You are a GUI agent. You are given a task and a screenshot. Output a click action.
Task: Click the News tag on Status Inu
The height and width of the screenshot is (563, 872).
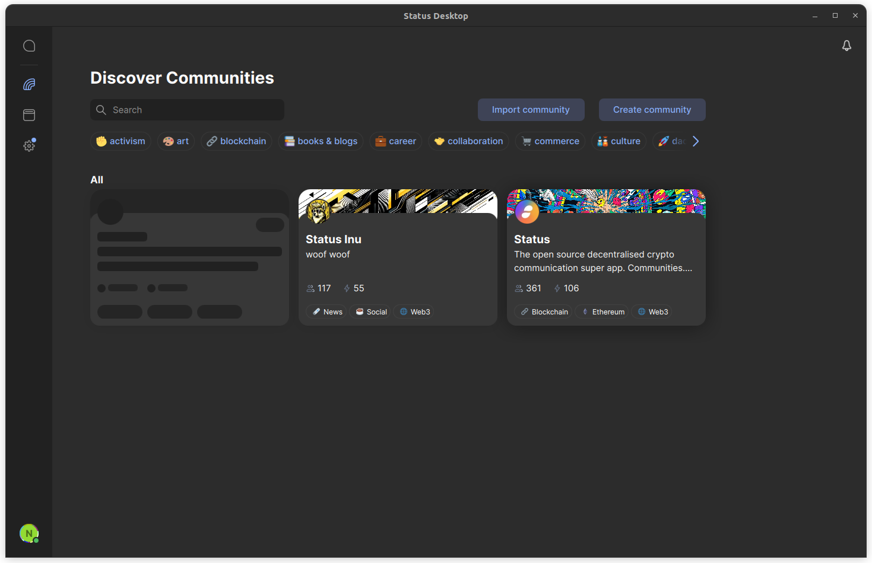click(328, 311)
